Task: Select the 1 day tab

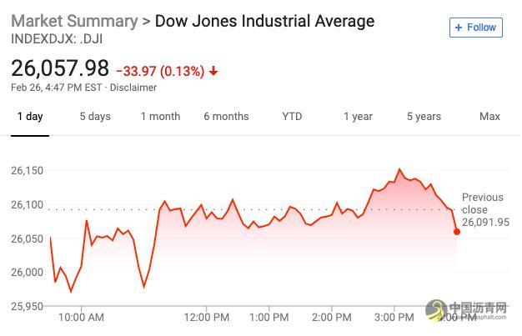Action: coord(30,117)
